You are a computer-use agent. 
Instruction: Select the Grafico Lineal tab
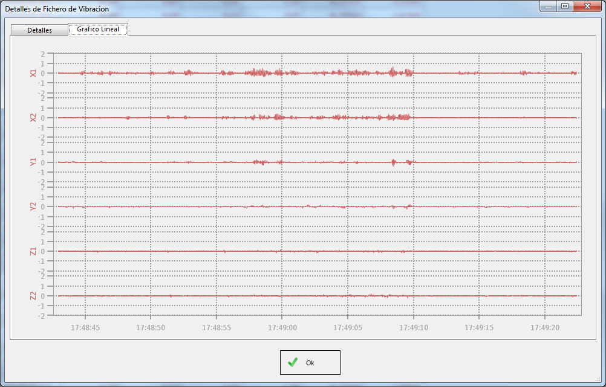pyautogui.click(x=98, y=29)
